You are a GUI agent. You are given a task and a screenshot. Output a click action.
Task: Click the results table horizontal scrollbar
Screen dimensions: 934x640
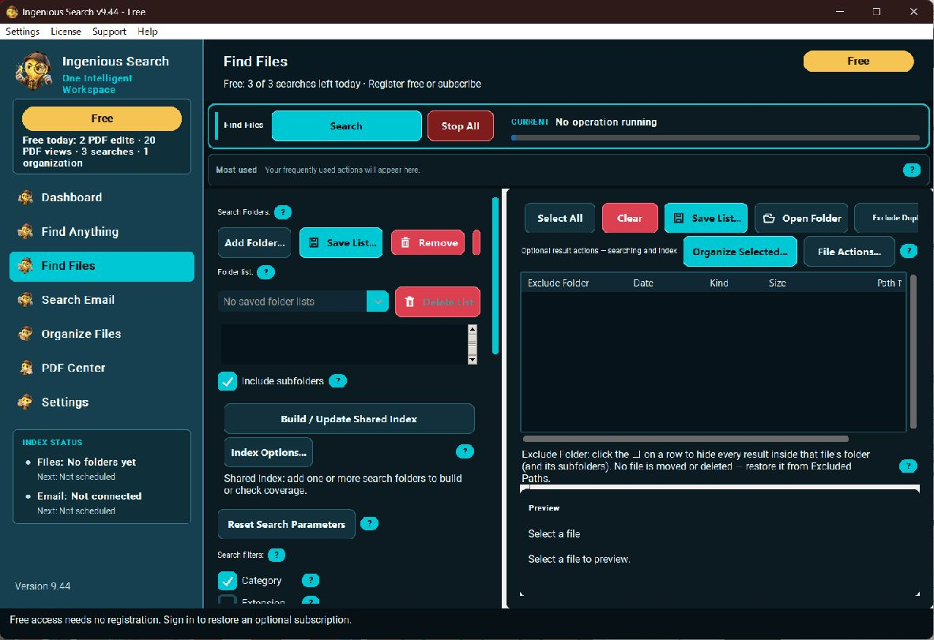tap(686, 439)
